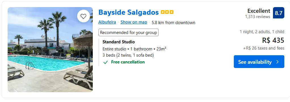Click the arrow in See availability button
This screenshot has width=290, height=102.
(277, 62)
